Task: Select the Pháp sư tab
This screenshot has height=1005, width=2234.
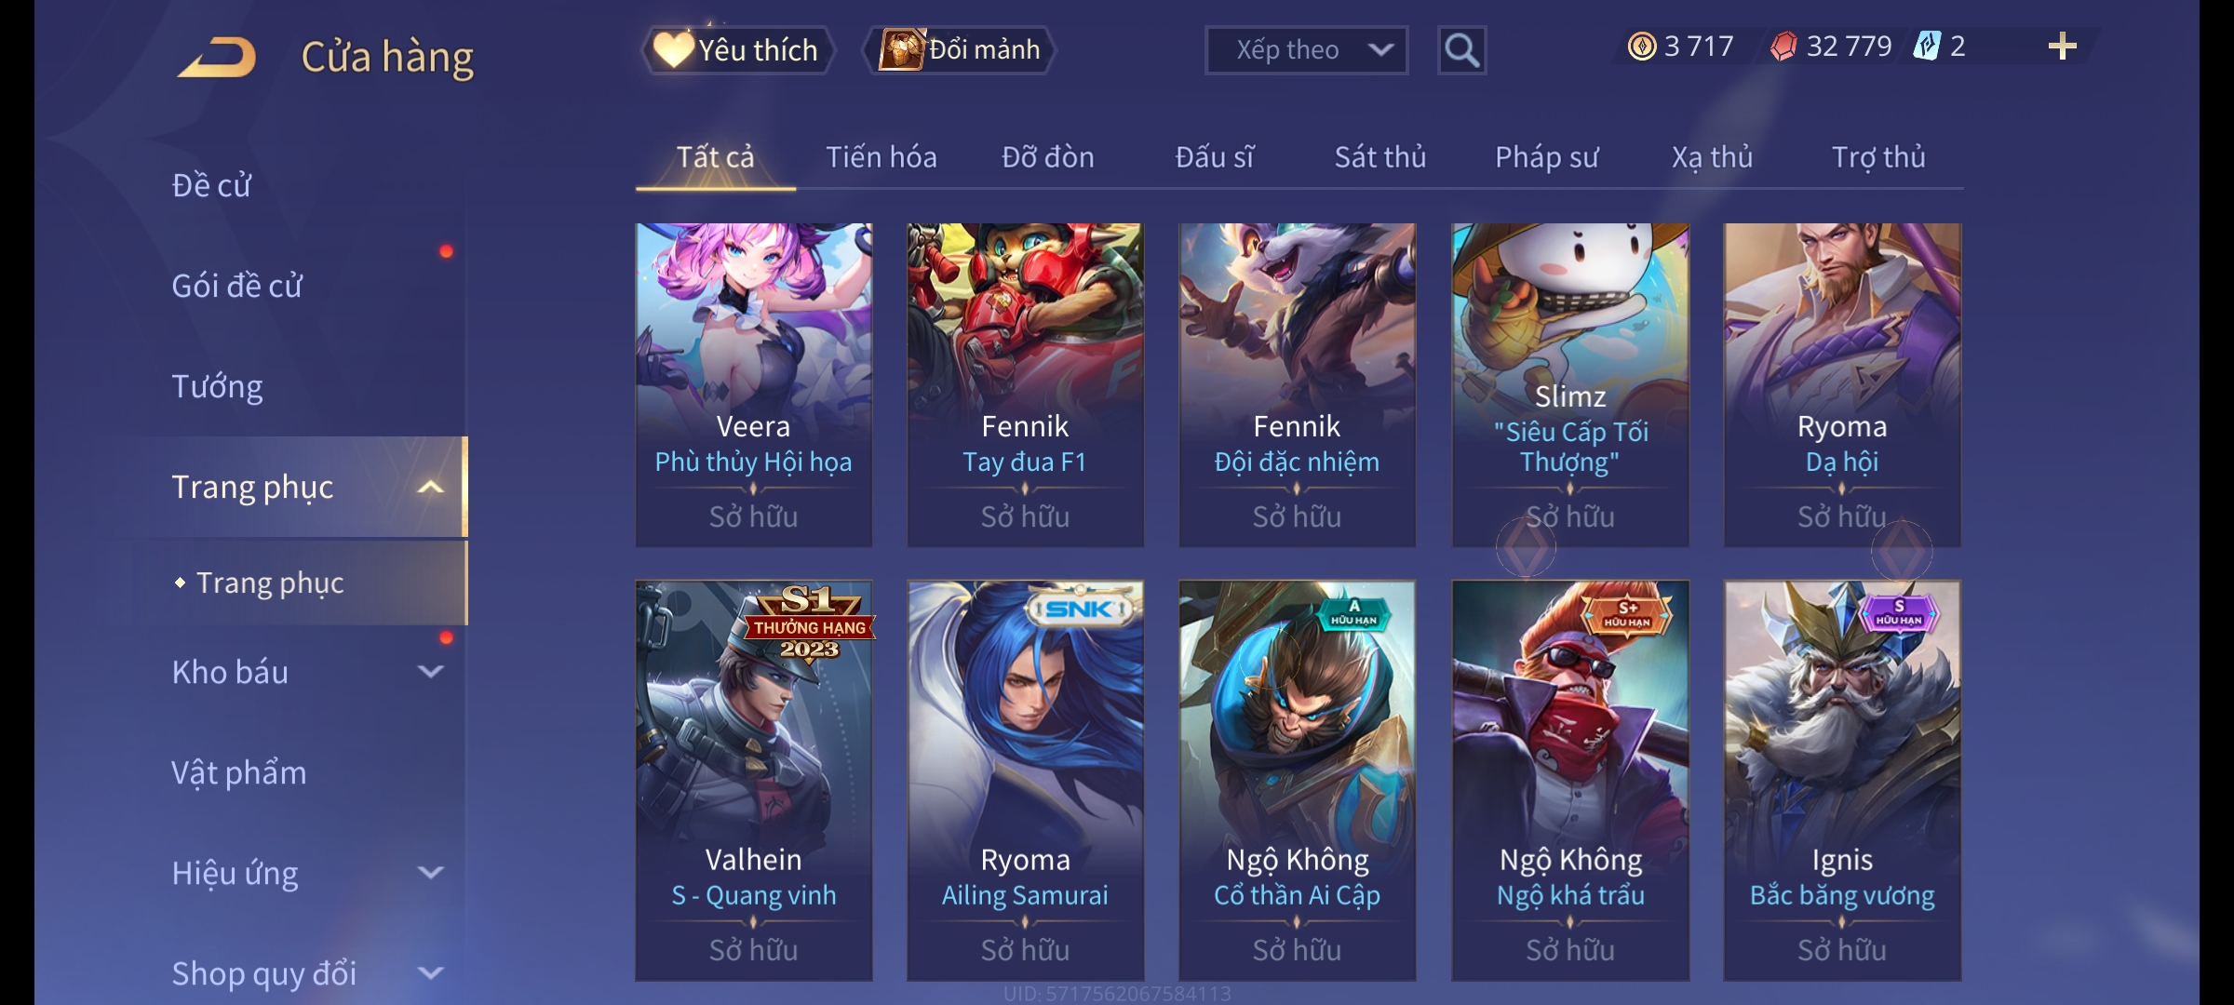Action: (x=1546, y=157)
